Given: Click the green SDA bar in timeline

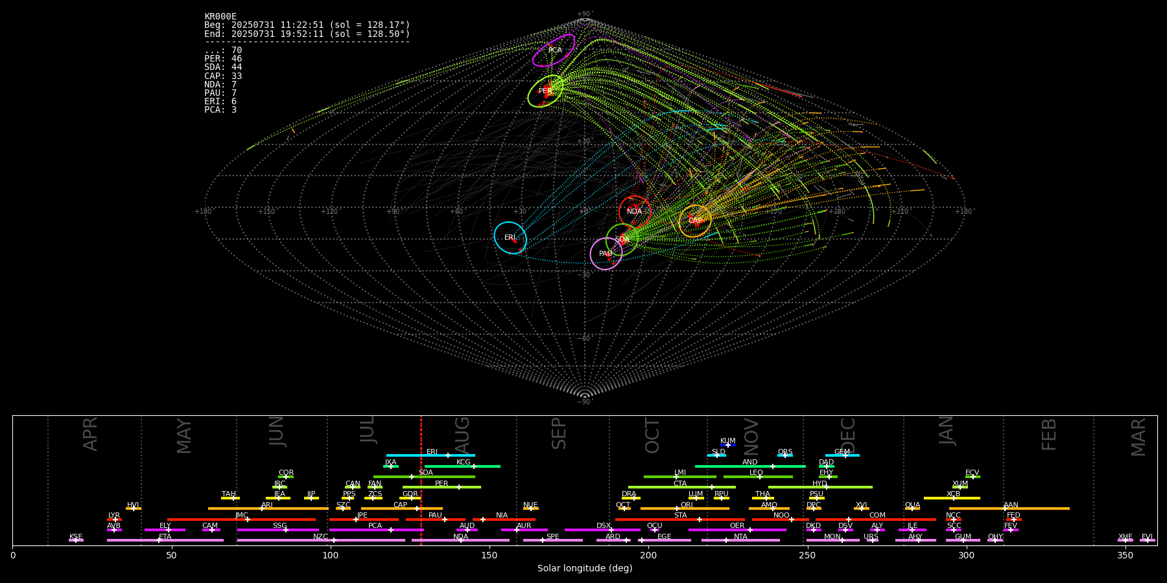Looking at the screenshot, I should [424, 476].
